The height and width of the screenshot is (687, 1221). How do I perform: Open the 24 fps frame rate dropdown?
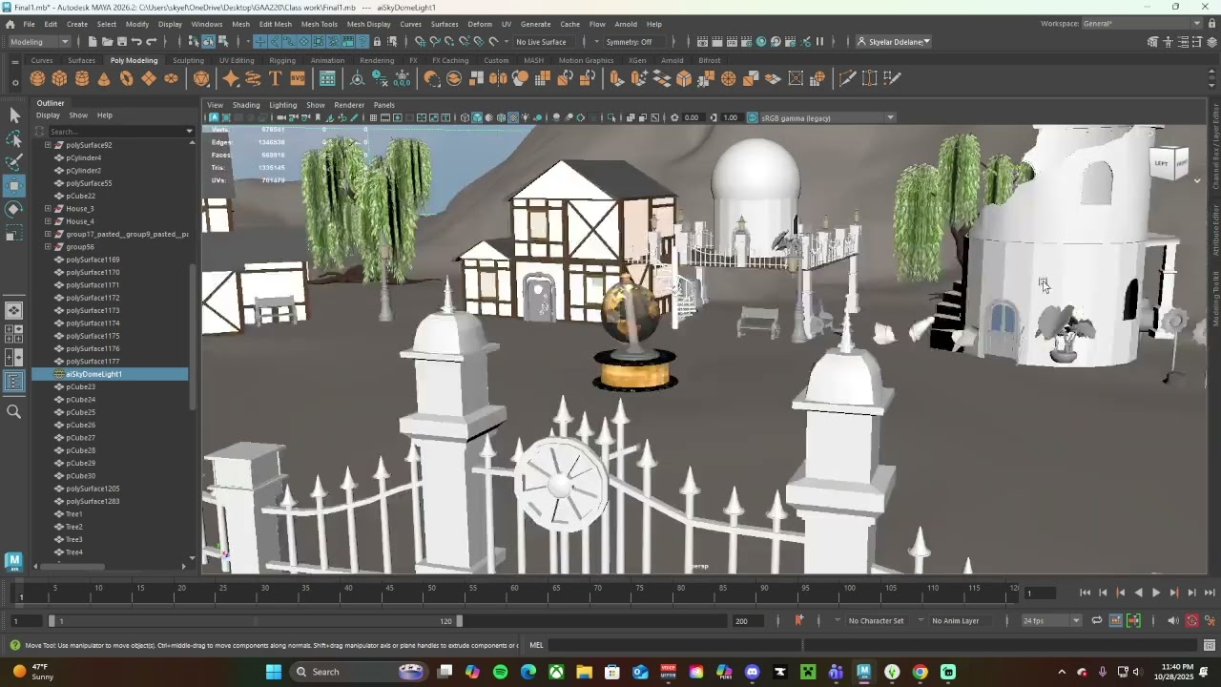pos(1050,620)
